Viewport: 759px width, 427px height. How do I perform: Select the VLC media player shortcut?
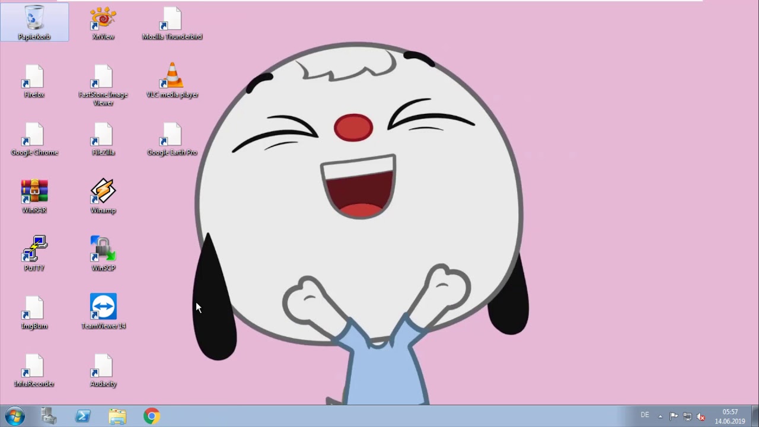click(172, 81)
